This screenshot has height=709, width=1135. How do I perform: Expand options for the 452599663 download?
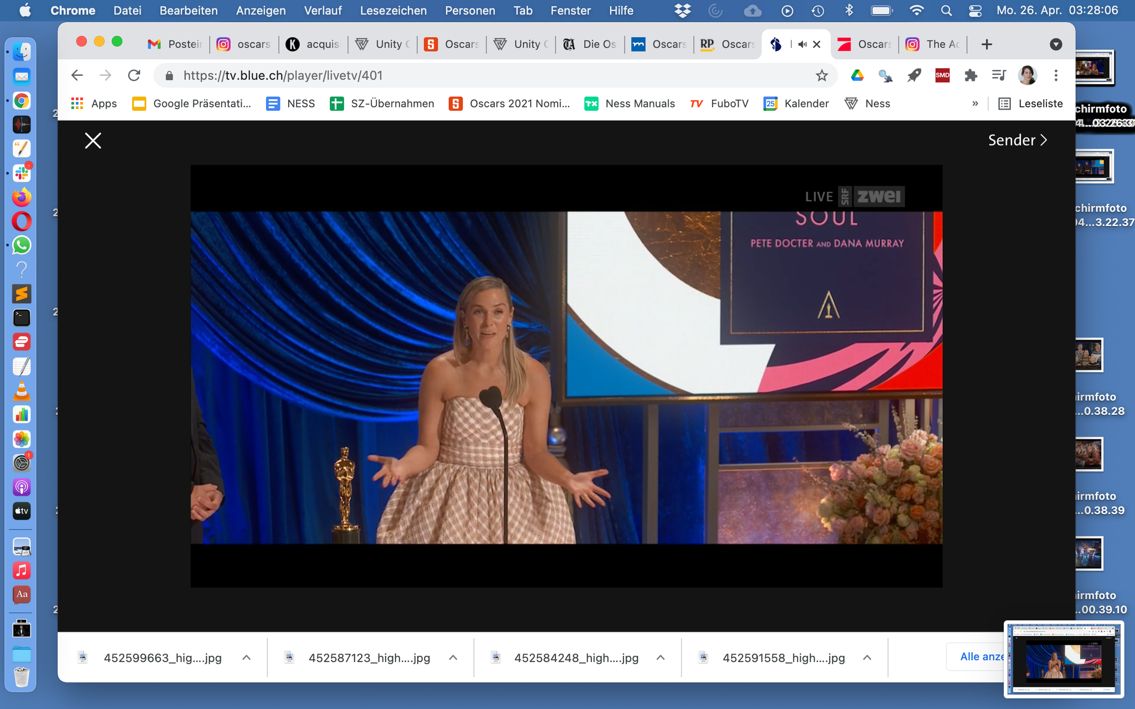click(247, 657)
